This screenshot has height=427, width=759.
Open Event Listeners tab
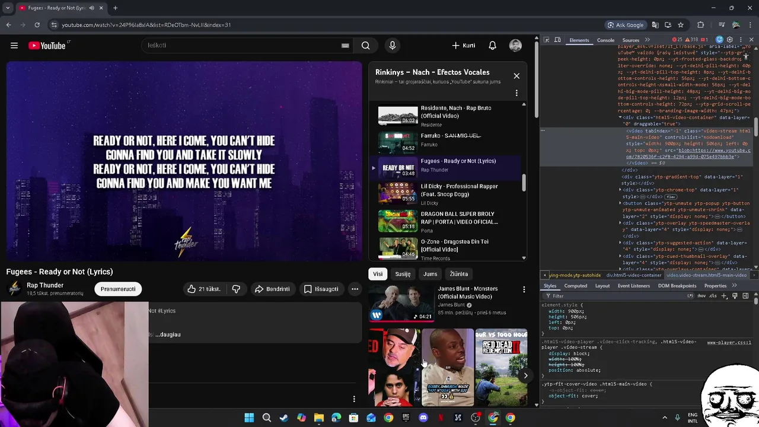pyautogui.click(x=634, y=286)
